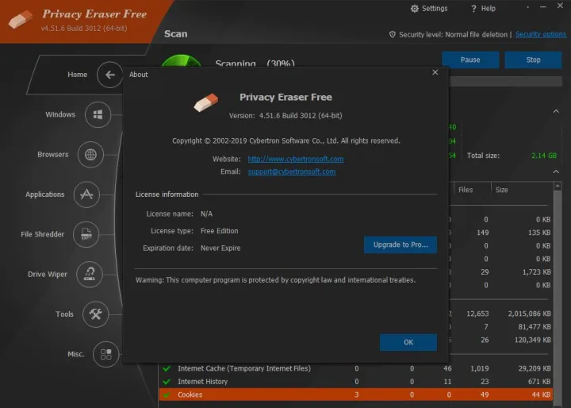This screenshot has height=408, width=571.
Task: Stop the running scan
Action: click(533, 60)
